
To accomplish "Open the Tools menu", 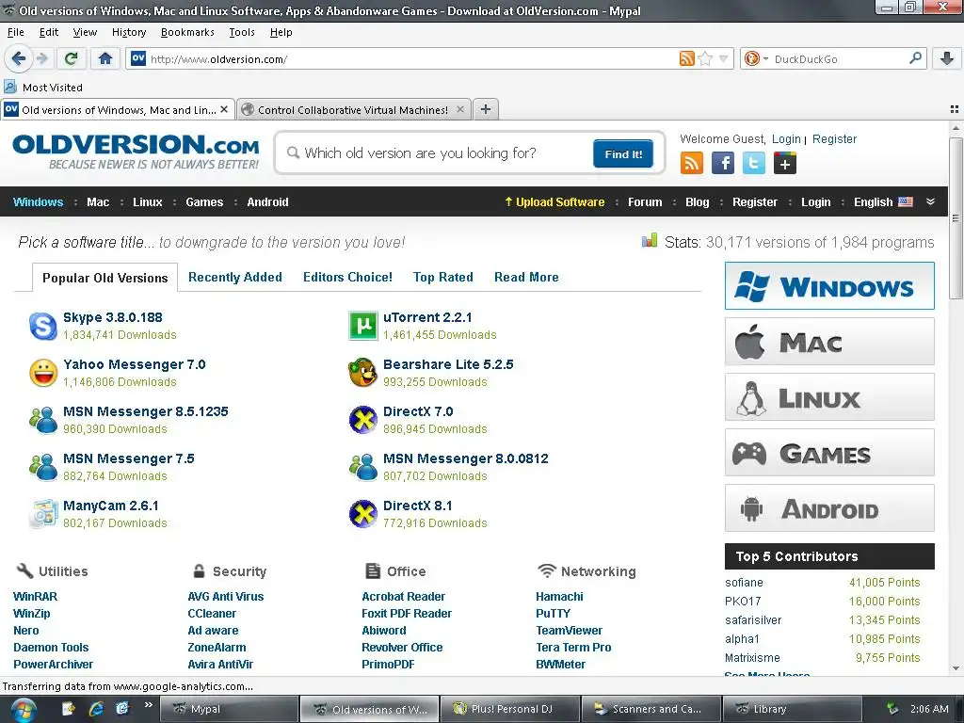I will coord(242,32).
